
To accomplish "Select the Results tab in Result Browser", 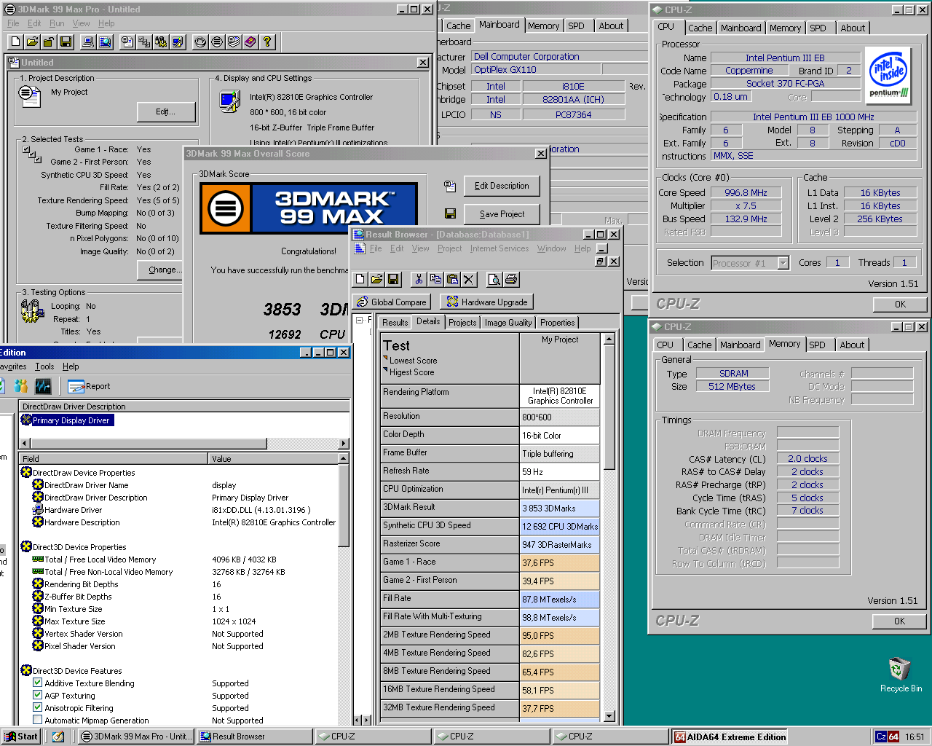I will point(395,323).
